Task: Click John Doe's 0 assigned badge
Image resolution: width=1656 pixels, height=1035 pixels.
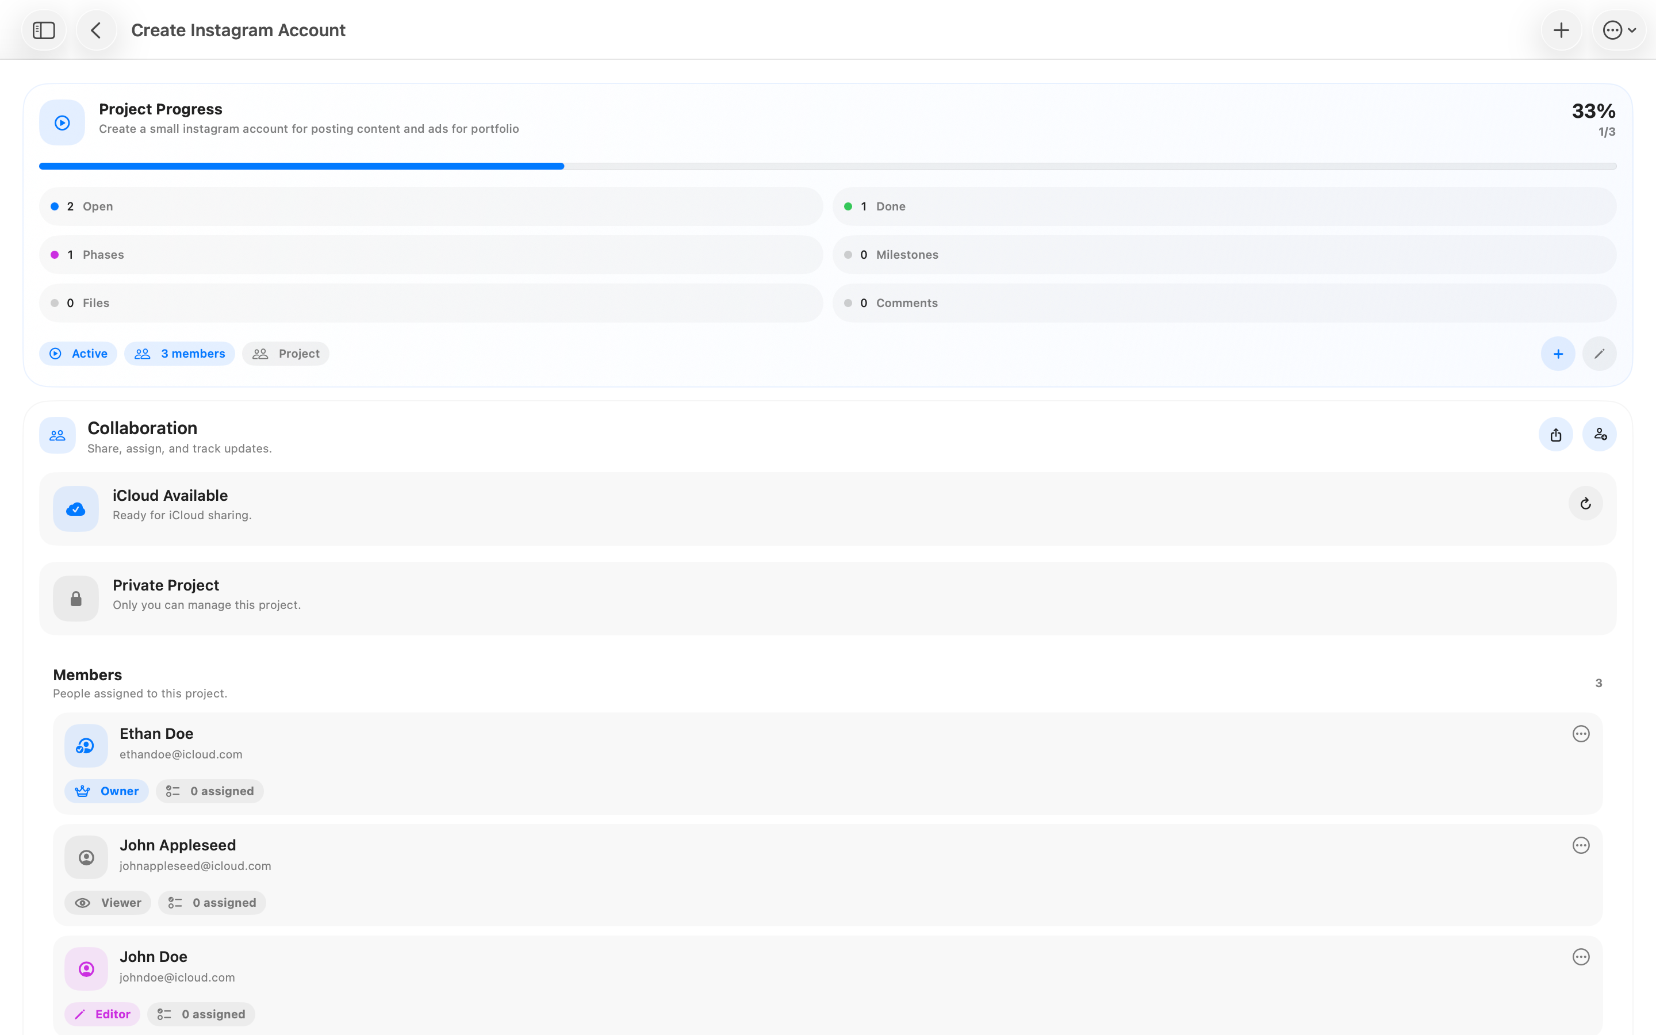Action: tap(201, 1014)
